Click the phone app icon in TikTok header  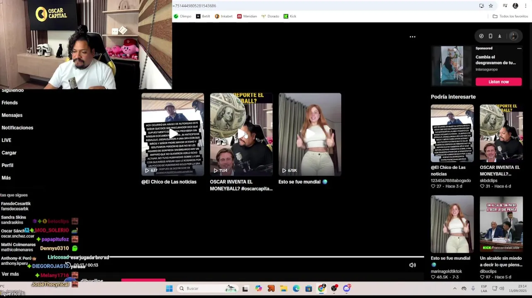(491, 36)
